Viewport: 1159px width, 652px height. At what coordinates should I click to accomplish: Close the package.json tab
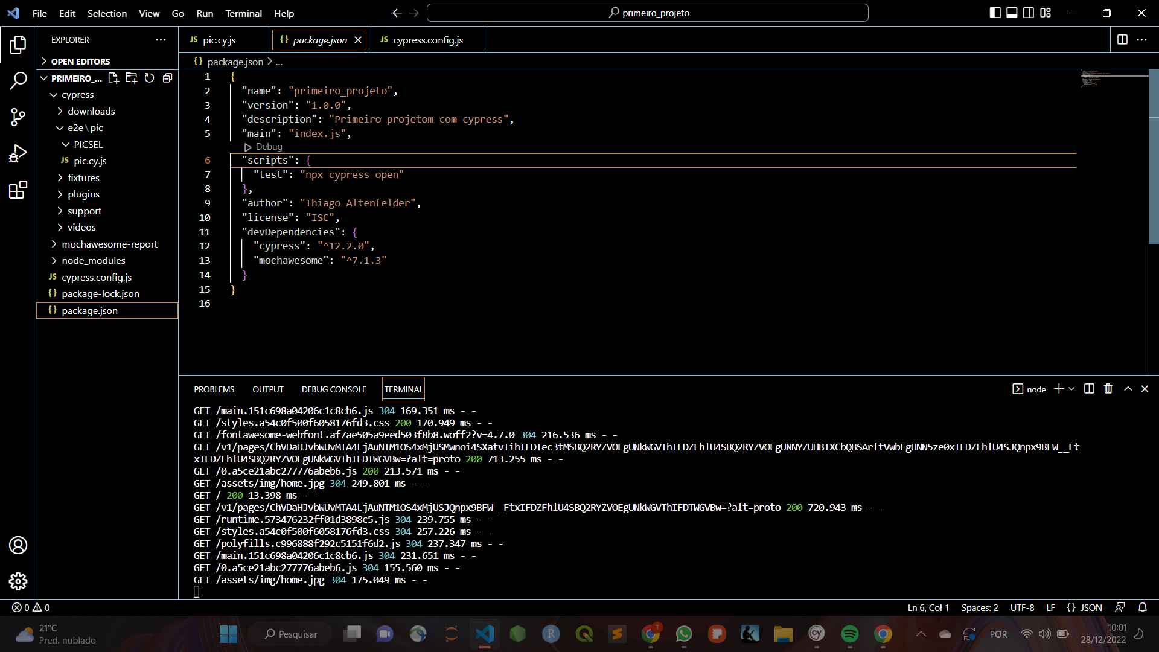point(358,40)
